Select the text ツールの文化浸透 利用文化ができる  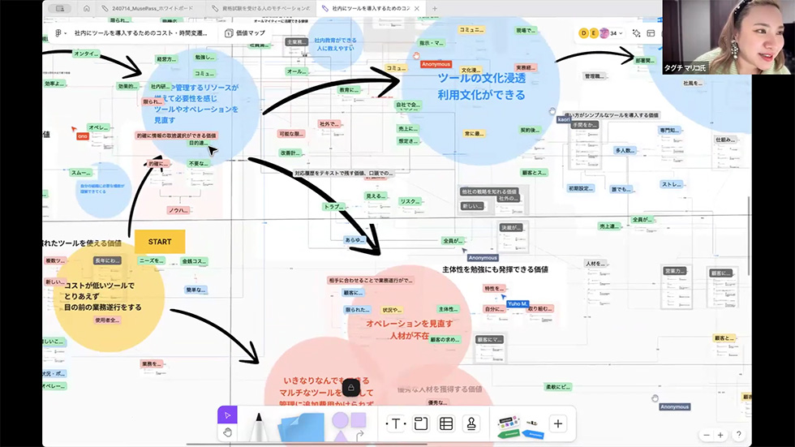point(482,87)
